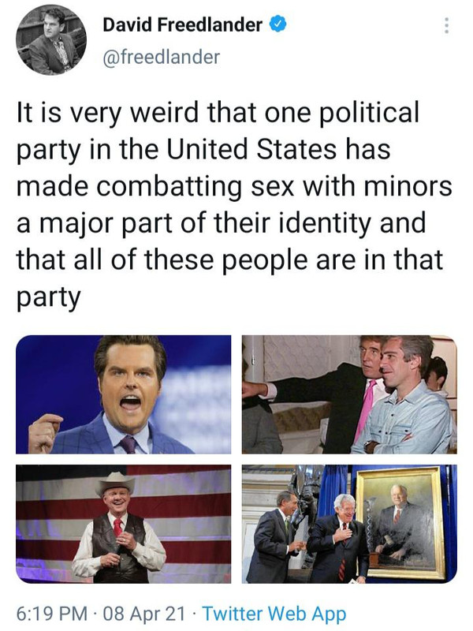Click the blue verified checkmark badge
The height and width of the screenshot is (631, 473).
pos(277,25)
